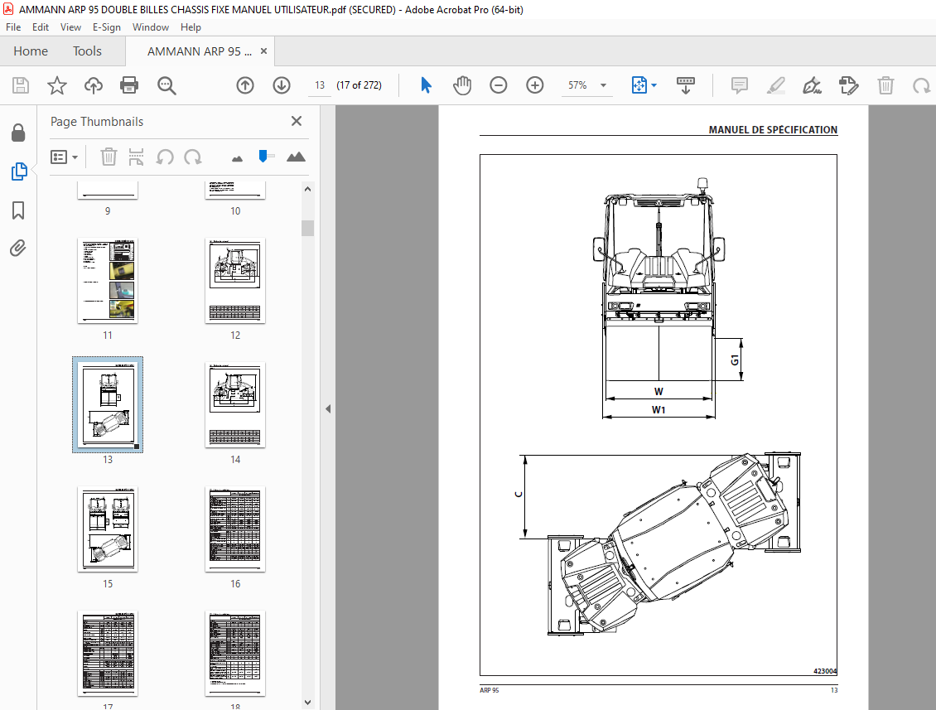936x710 pixels.
Task: Select page 15 thumbnail
Action: pyautogui.click(x=108, y=529)
